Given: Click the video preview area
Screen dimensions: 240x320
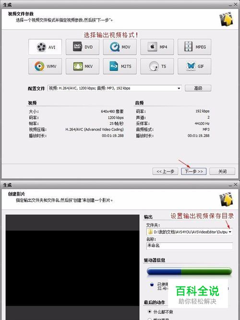Looking at the screenshot, I should tap(72, 267).
